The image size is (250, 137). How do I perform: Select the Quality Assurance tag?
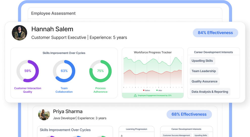(205, 81)
